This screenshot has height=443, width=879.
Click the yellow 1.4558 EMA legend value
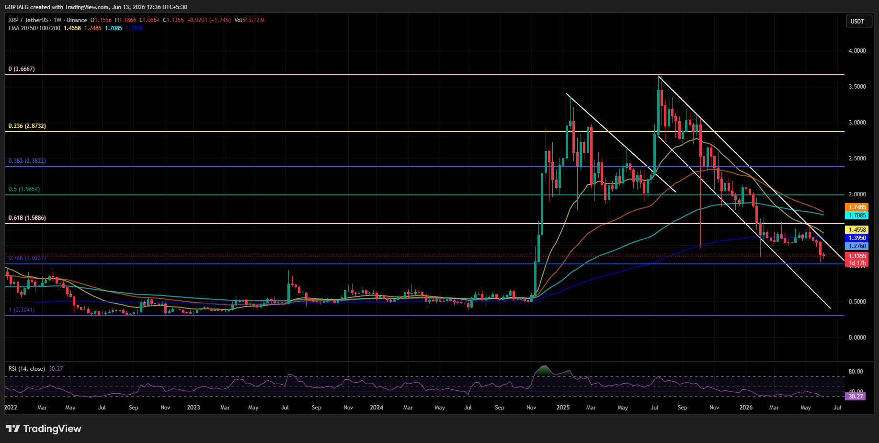(72, 28)
